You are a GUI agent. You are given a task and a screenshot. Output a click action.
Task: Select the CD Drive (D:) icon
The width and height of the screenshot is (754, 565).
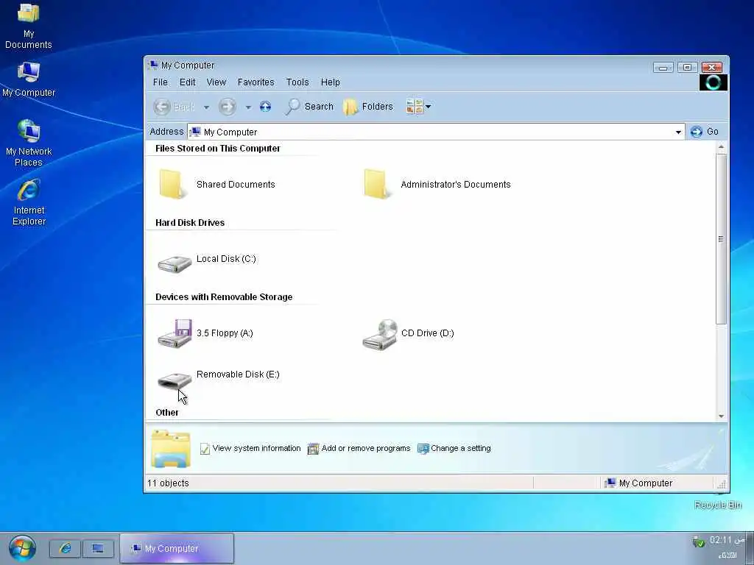tap(380, 335)
